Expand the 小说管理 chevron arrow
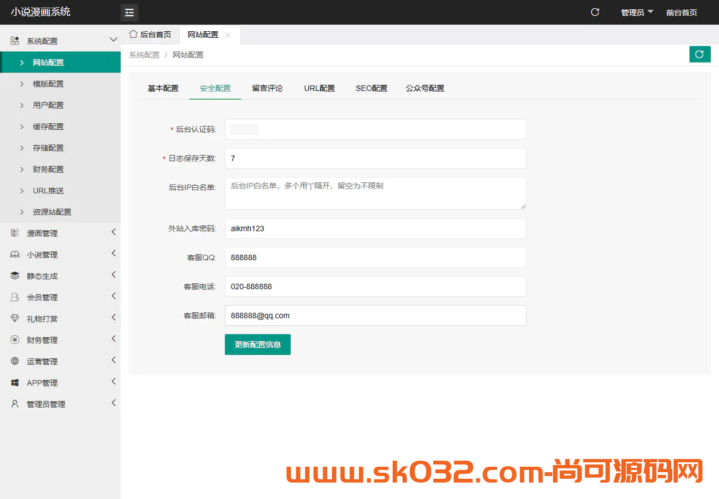Image resolution: width=719 pixels, height=499 pixels. click(114, 254)
